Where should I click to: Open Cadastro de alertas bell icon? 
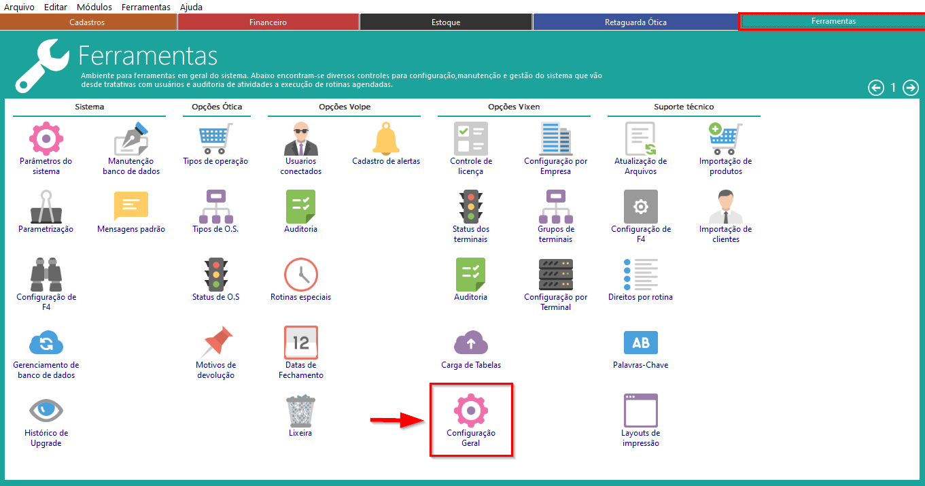click(x=385, y=139)
